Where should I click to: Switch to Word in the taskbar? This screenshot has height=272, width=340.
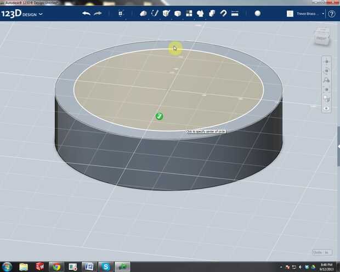89,267
